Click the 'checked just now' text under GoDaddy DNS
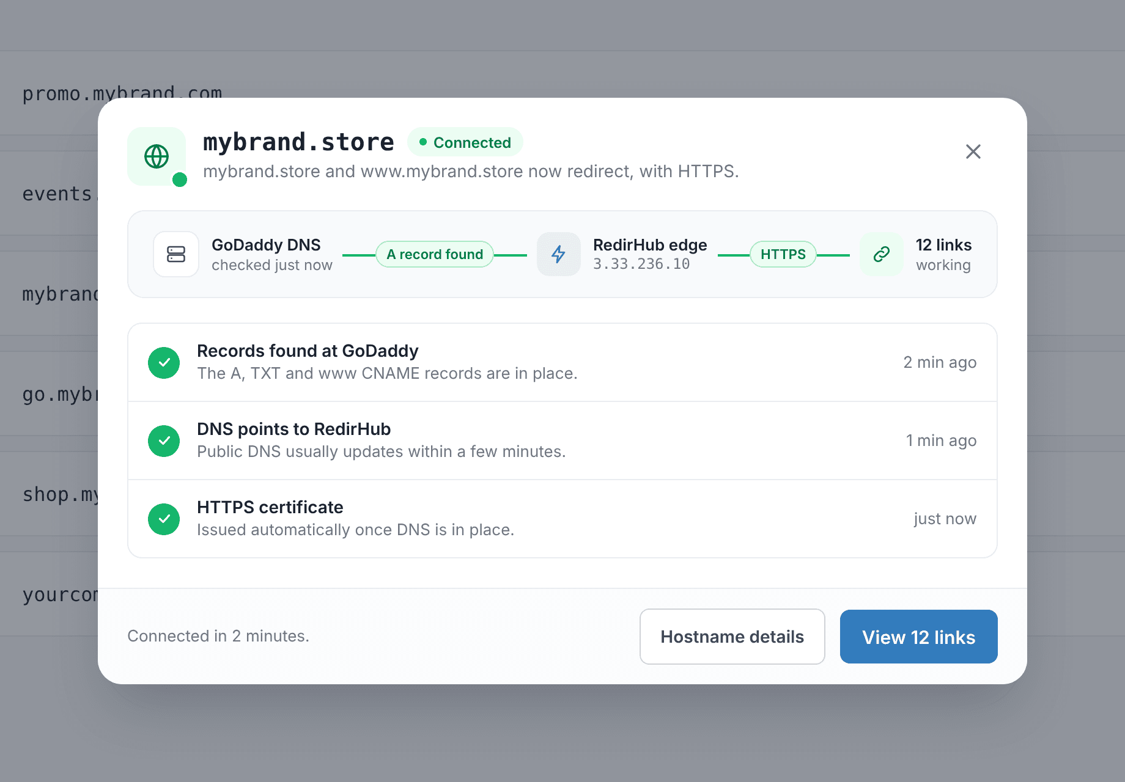The height and width of the screenshot is (782, 1125). [272, 265]
